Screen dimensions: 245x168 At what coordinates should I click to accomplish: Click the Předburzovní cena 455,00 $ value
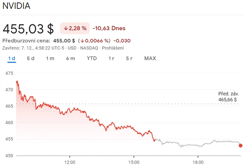[x=64, y=41]
